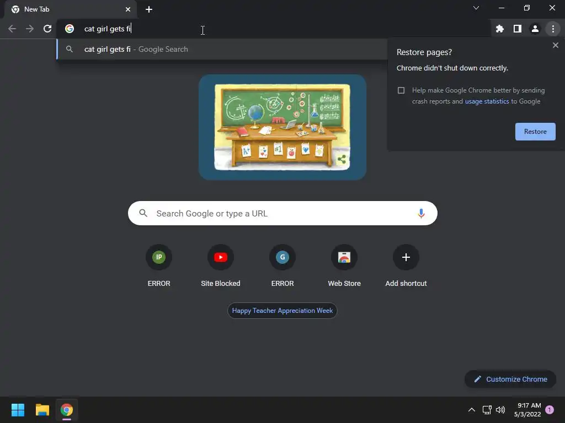Screen dimensions: 565x423
Task: Open the volume speaker tray icon
Action: tap(500, 410)
